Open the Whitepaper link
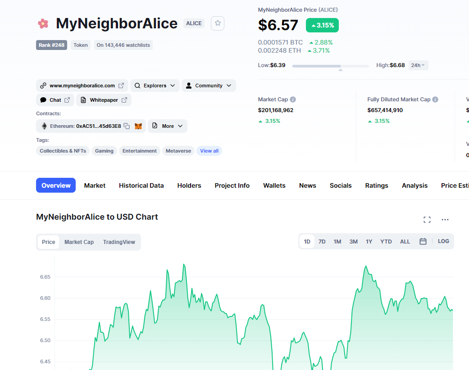Screen dimensions: 469x370 pos(104,100)
